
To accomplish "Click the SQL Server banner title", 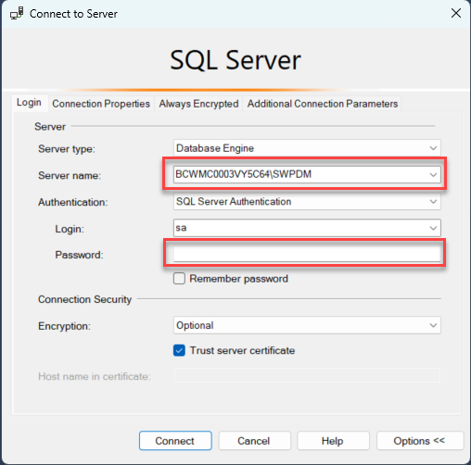I will click(235, 60).
